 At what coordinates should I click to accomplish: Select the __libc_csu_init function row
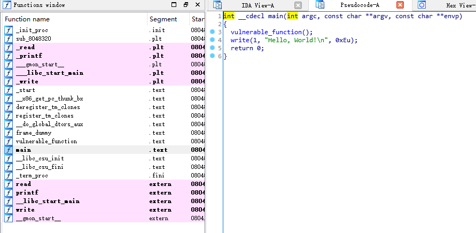(40, 159)
